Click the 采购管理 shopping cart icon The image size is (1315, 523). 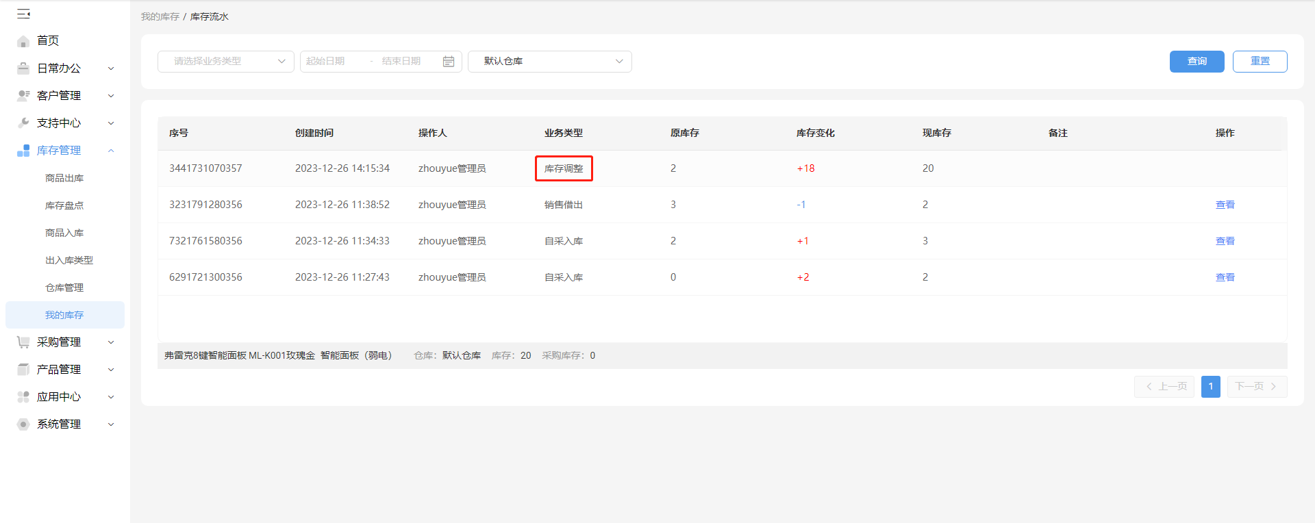[x=23, y=342]
